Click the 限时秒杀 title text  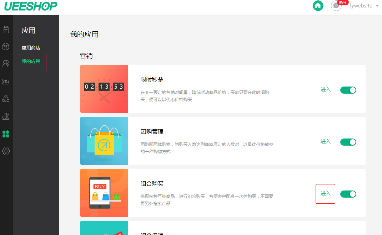(x=152, y=79)
